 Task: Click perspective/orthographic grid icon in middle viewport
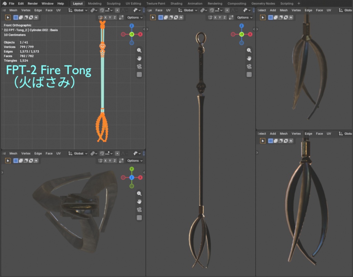249,74
